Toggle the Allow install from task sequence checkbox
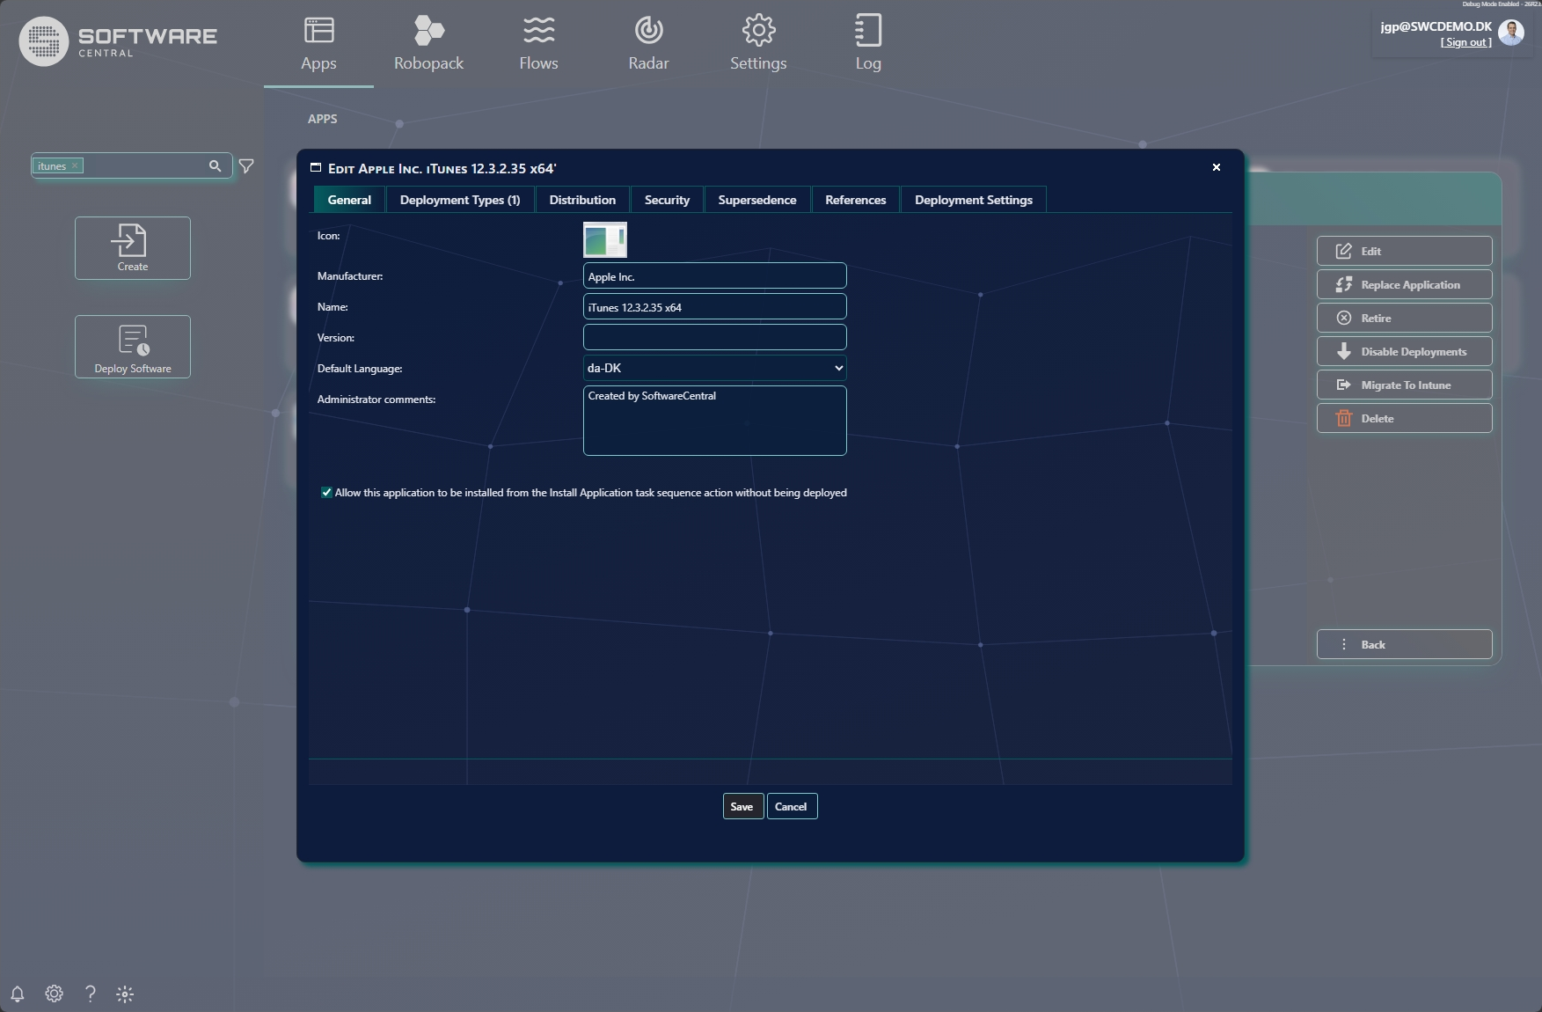1542x1012 pixels. (326, 493)
